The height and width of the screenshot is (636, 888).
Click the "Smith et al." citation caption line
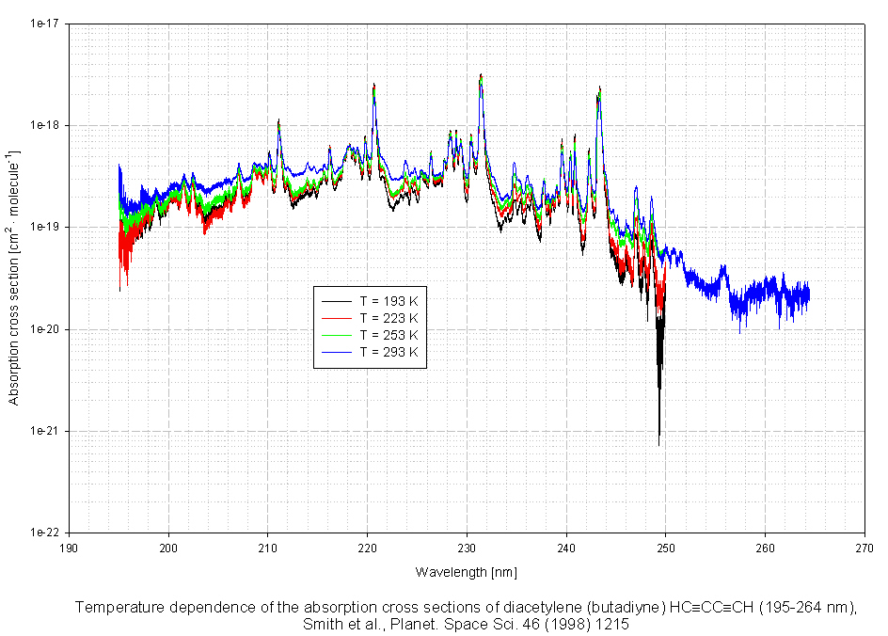466,623
